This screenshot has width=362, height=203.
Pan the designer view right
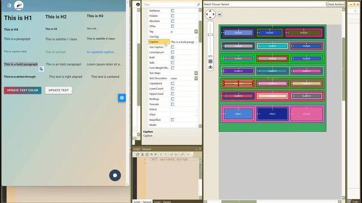coord(214,14)
